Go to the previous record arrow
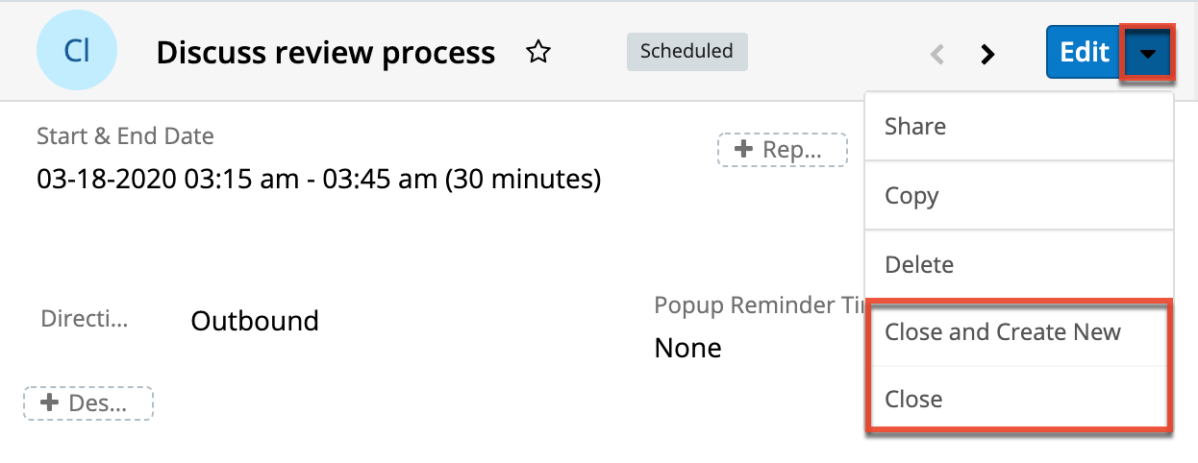Image resolution: width=1198 pixels, height=463 pixels. pos(937,54)
